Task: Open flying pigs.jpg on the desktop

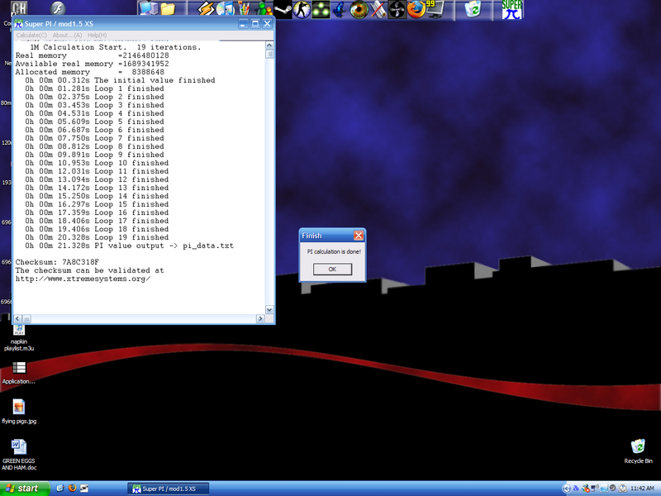Action: (x=19, y=411)
